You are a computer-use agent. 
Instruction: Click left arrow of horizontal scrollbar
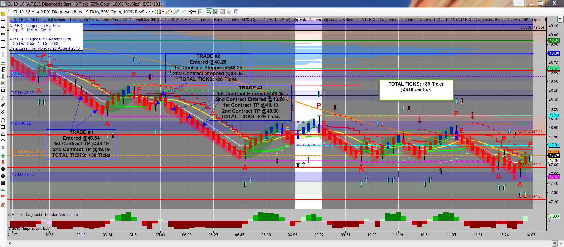[x=10, y=243]
